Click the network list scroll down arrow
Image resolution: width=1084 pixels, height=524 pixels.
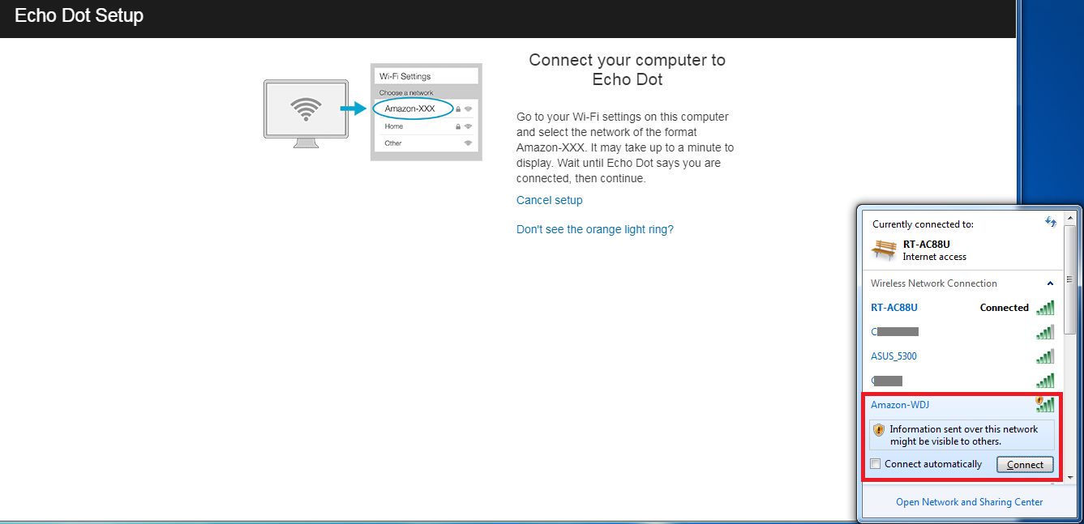(1070, 478)
